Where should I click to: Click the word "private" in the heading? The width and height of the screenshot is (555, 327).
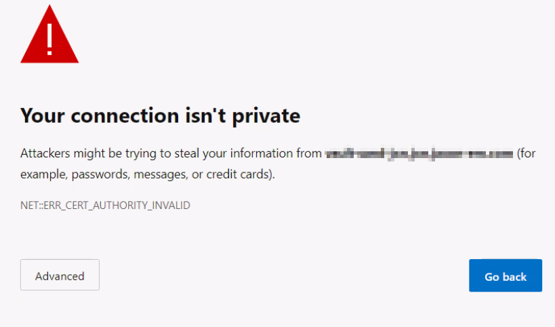coord(266,116)
